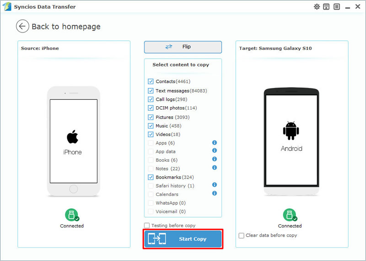Screen dimensions: 366x261
Task: Click the iPhone home button graphic
Action: [74, 189]
